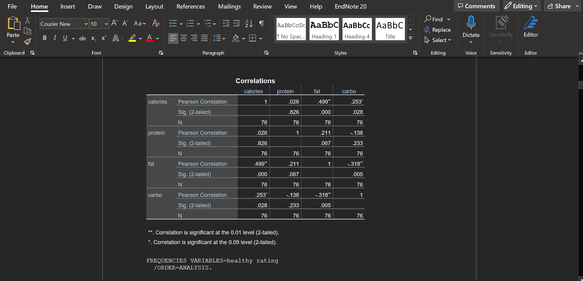Enable center text alignment
The width and height of the screenshot is (583, 281).
pyautogui.click(x=184, y=38)
